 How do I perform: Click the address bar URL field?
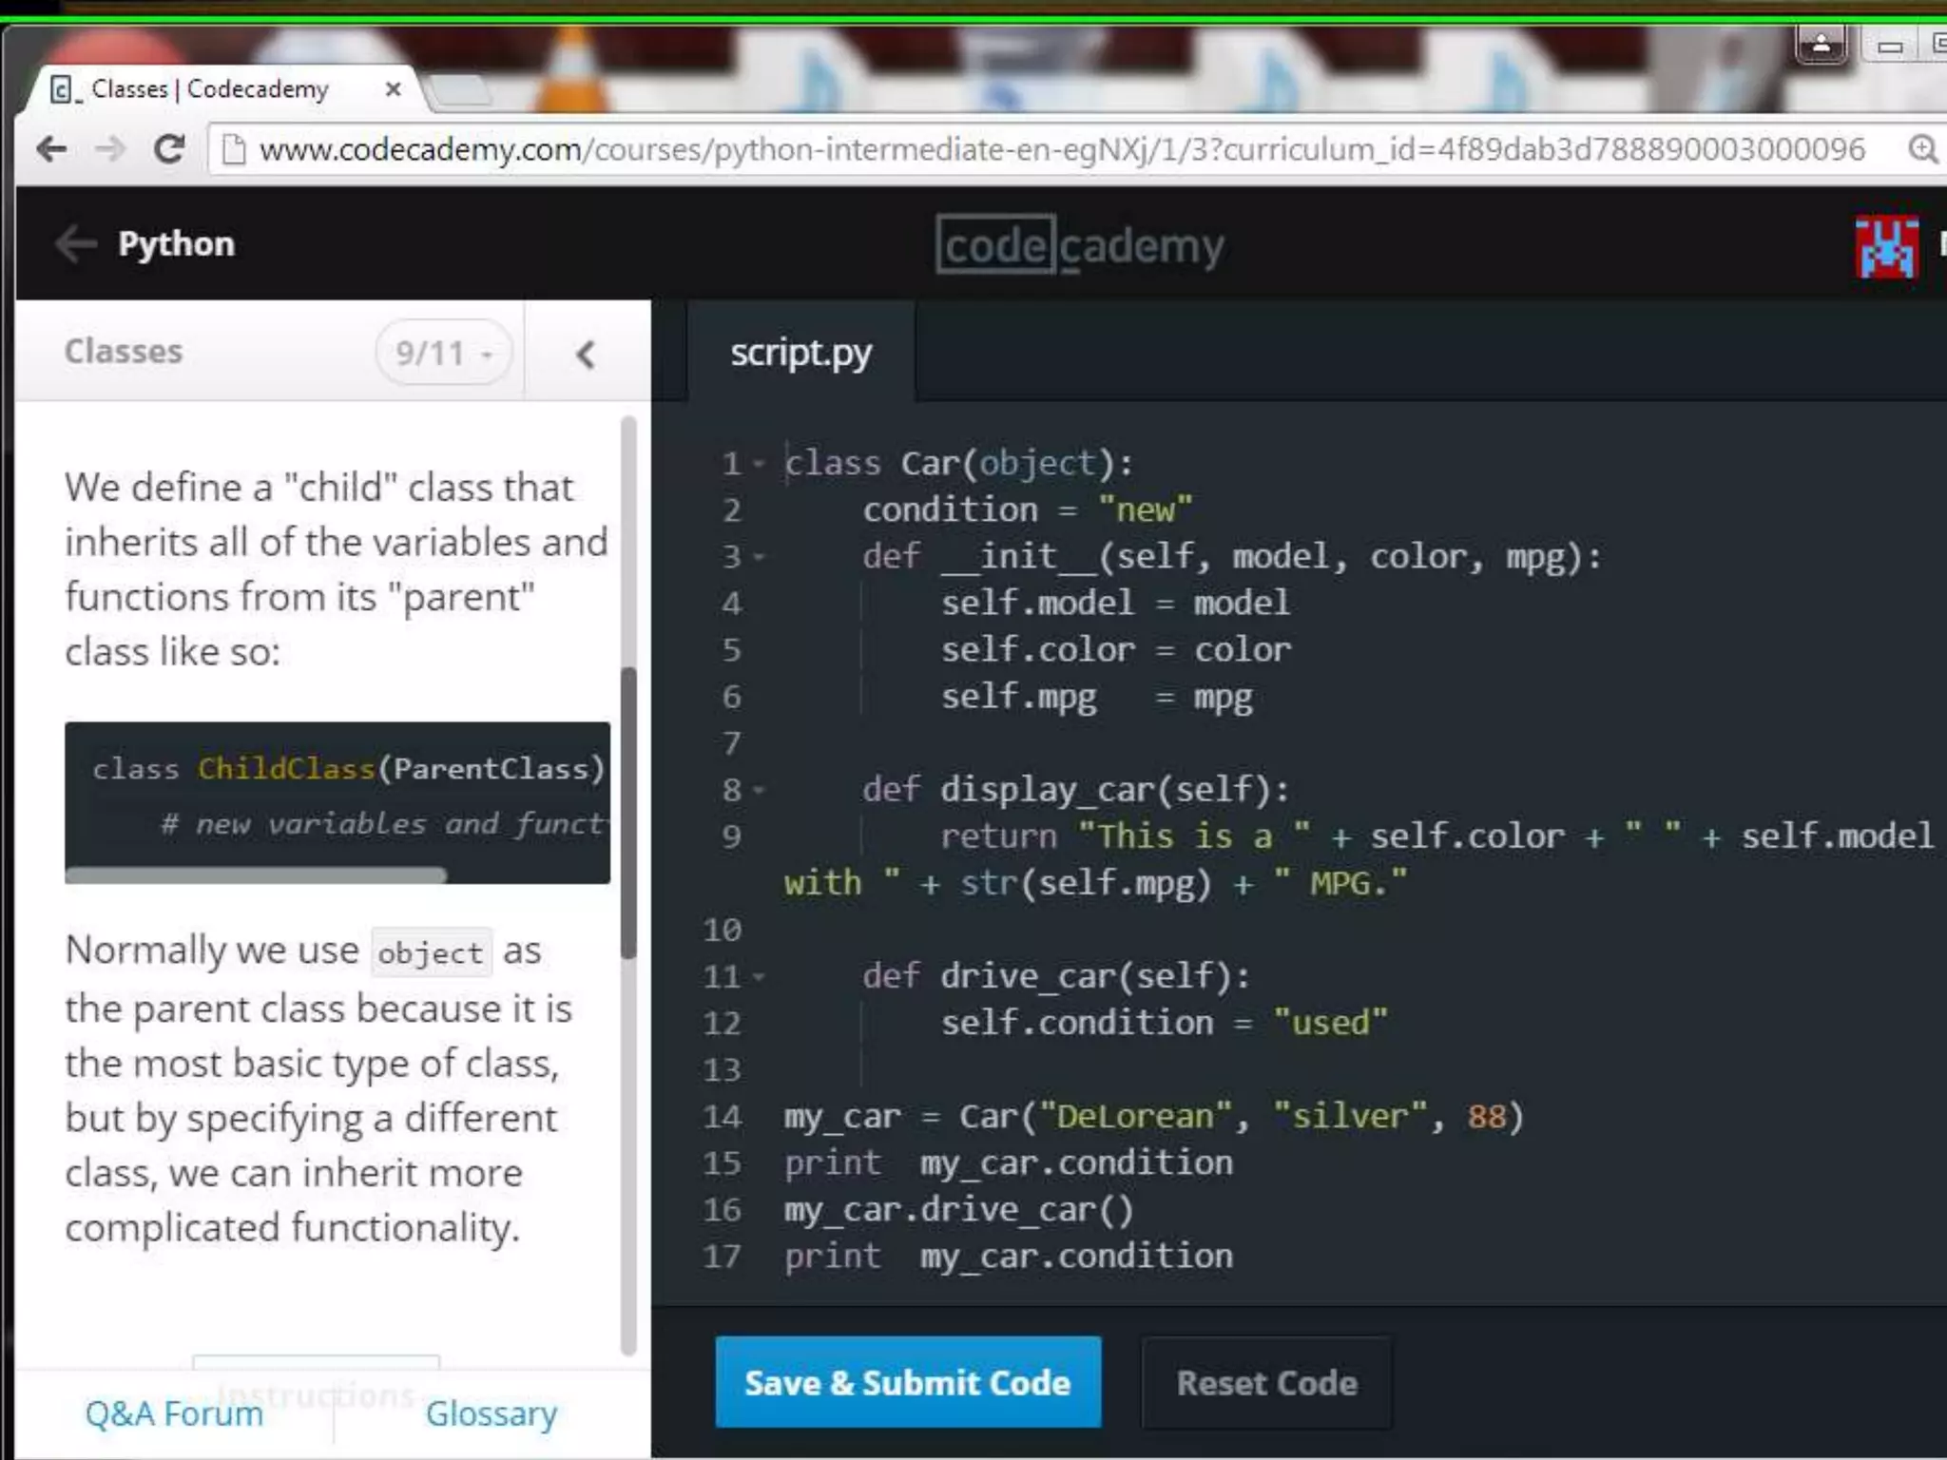[x=1062, y=149]
